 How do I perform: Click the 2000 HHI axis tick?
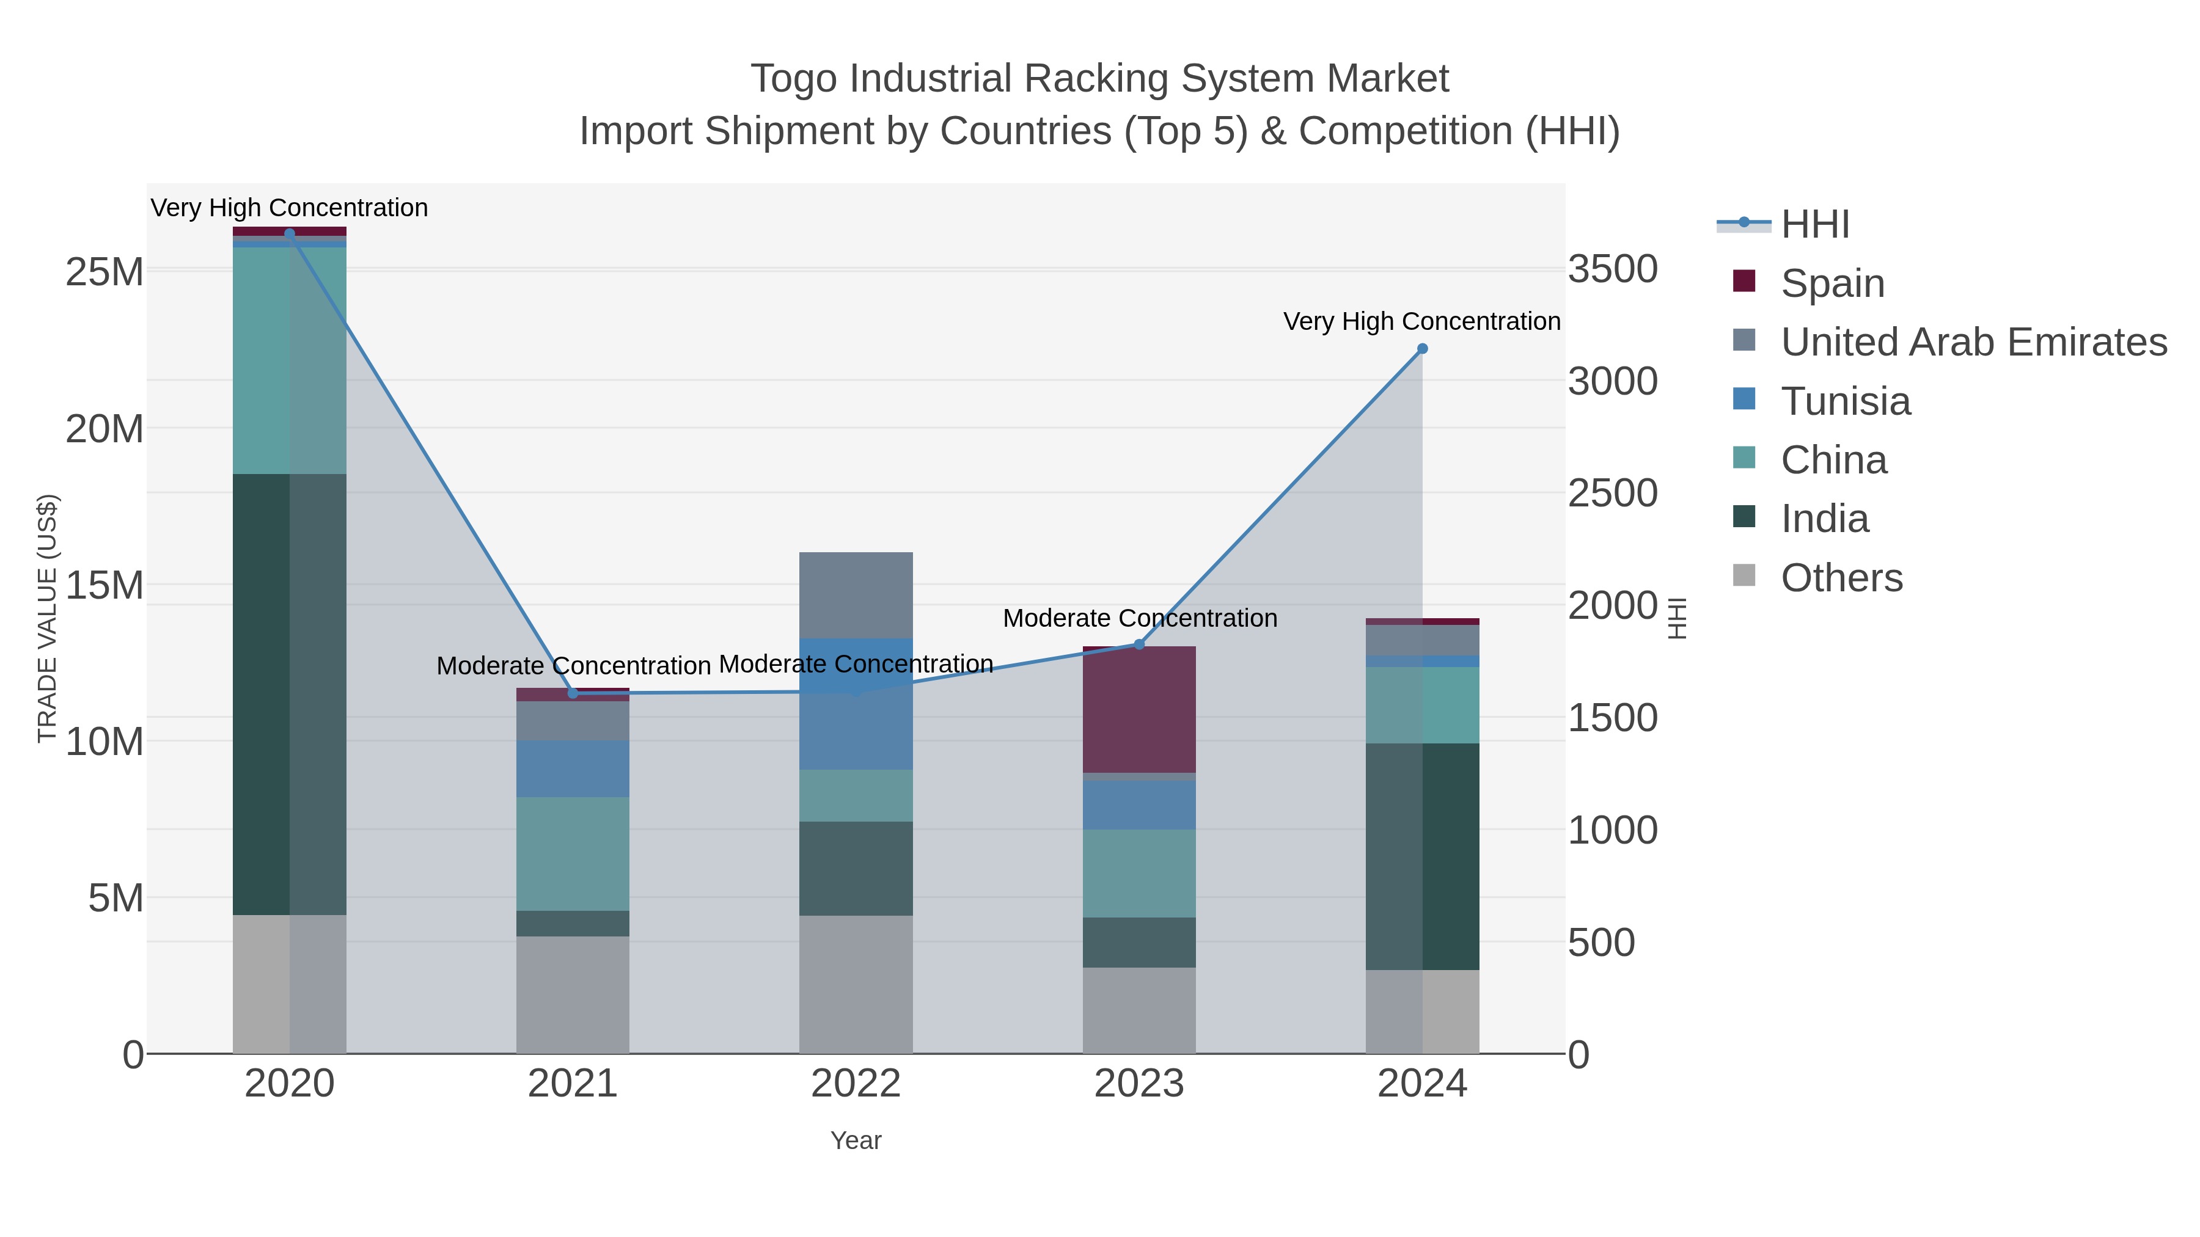[x=1613, y=605]
